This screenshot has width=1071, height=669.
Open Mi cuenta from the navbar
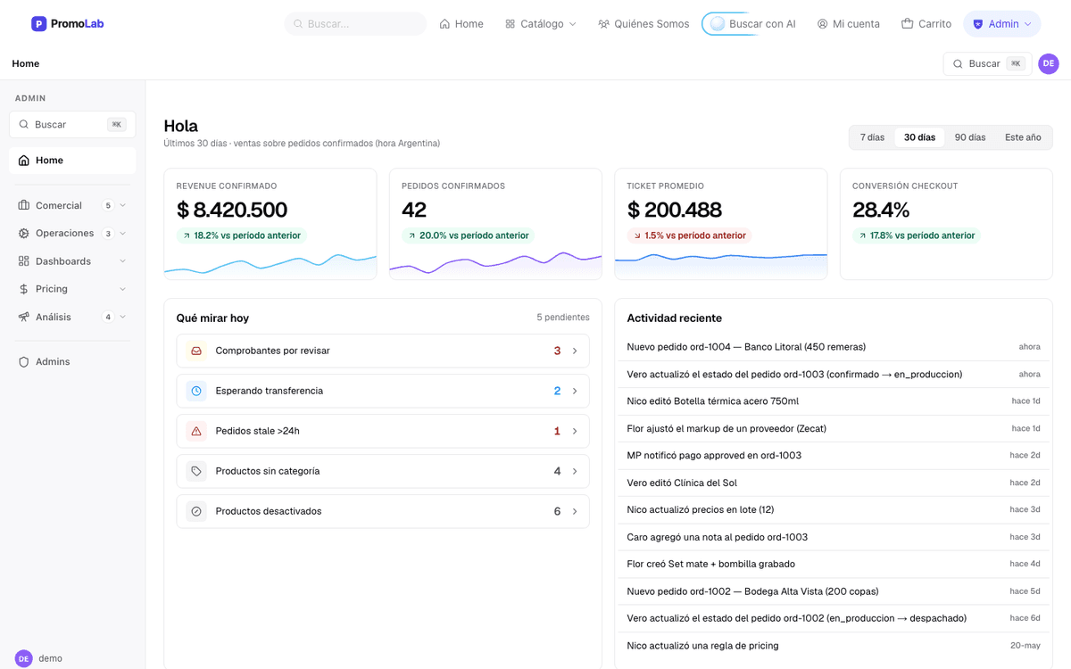point(848,24)
